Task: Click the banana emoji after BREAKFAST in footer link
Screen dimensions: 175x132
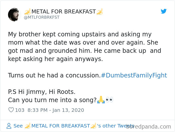Action: coord(93,126)
